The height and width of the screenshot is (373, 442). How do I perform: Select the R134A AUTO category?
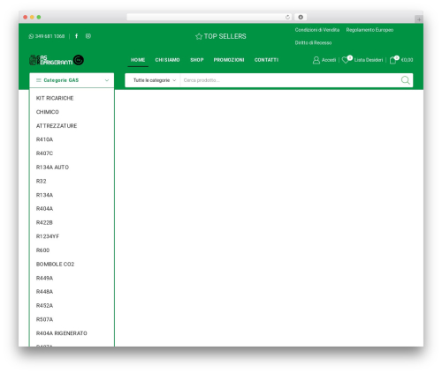click(52, 168)
